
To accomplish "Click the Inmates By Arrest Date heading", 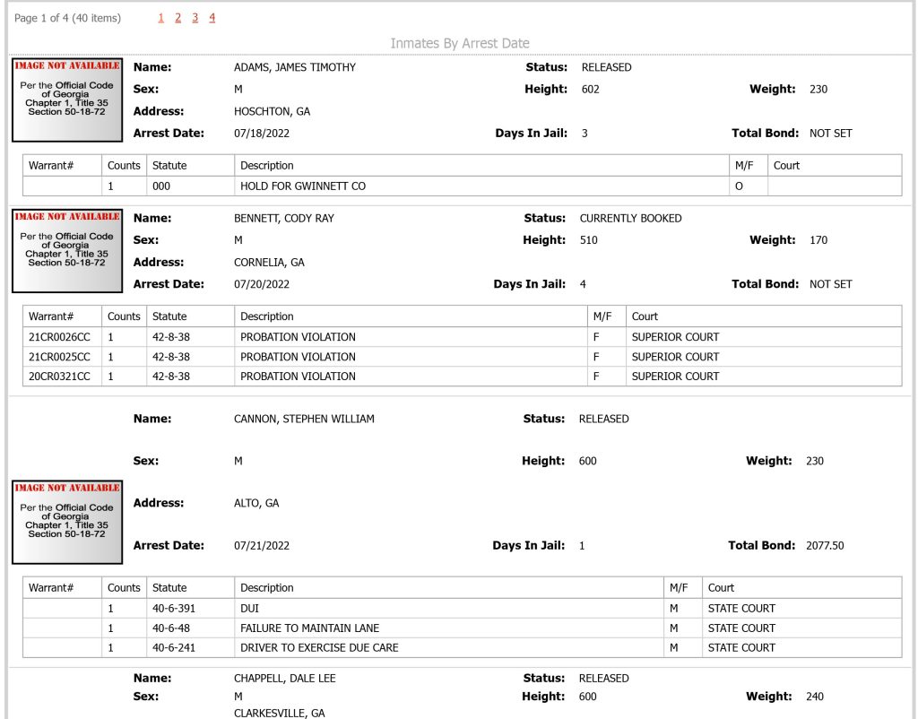I will tap(460, 43).
